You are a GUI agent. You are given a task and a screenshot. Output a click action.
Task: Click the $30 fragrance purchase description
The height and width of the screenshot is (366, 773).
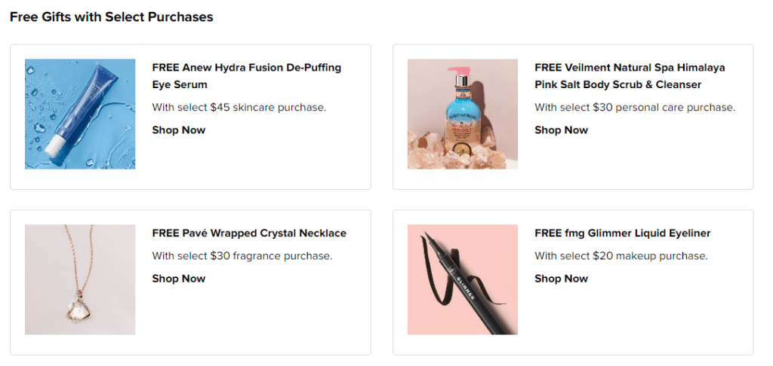pos(242,256)
